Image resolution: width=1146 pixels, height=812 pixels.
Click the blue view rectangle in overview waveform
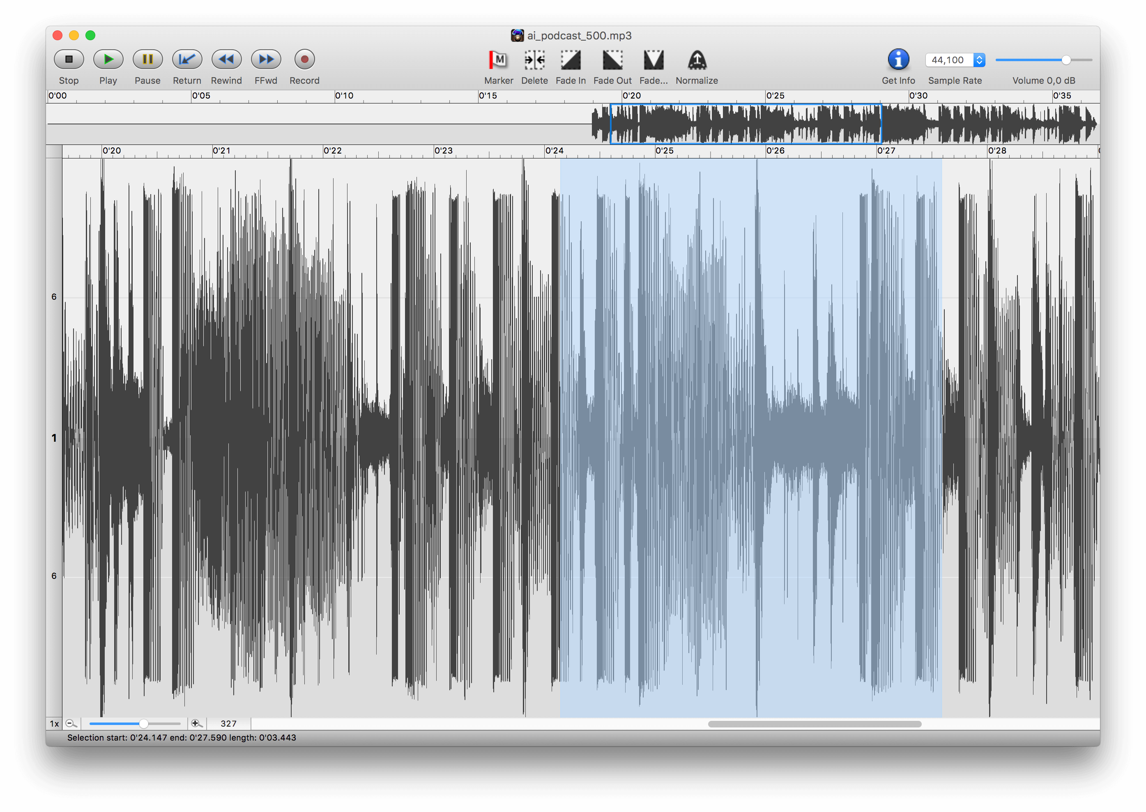click(x=746, y=124)
